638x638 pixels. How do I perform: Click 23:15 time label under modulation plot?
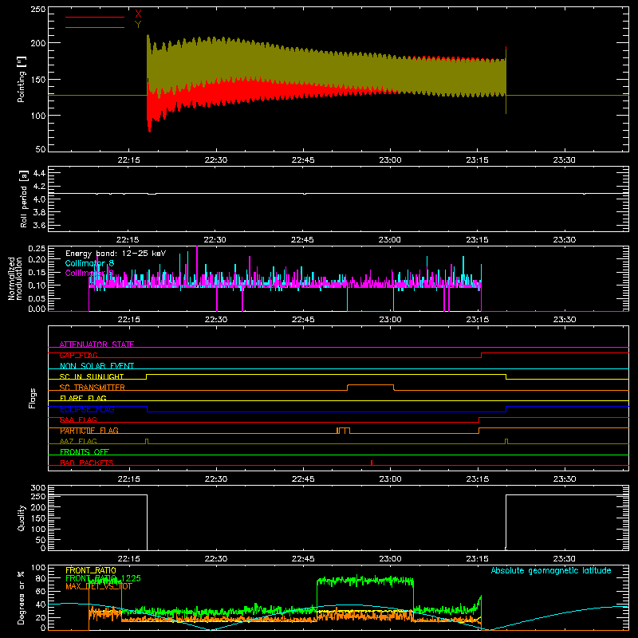477,320
